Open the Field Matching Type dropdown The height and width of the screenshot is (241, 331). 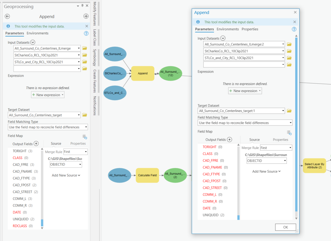[x=245, y=122]
